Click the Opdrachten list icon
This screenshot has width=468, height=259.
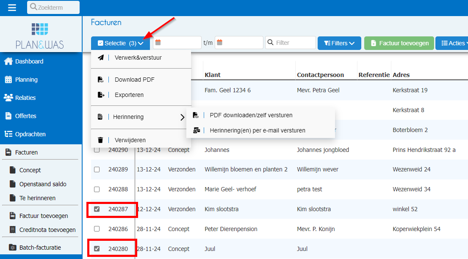pos(8,134)
